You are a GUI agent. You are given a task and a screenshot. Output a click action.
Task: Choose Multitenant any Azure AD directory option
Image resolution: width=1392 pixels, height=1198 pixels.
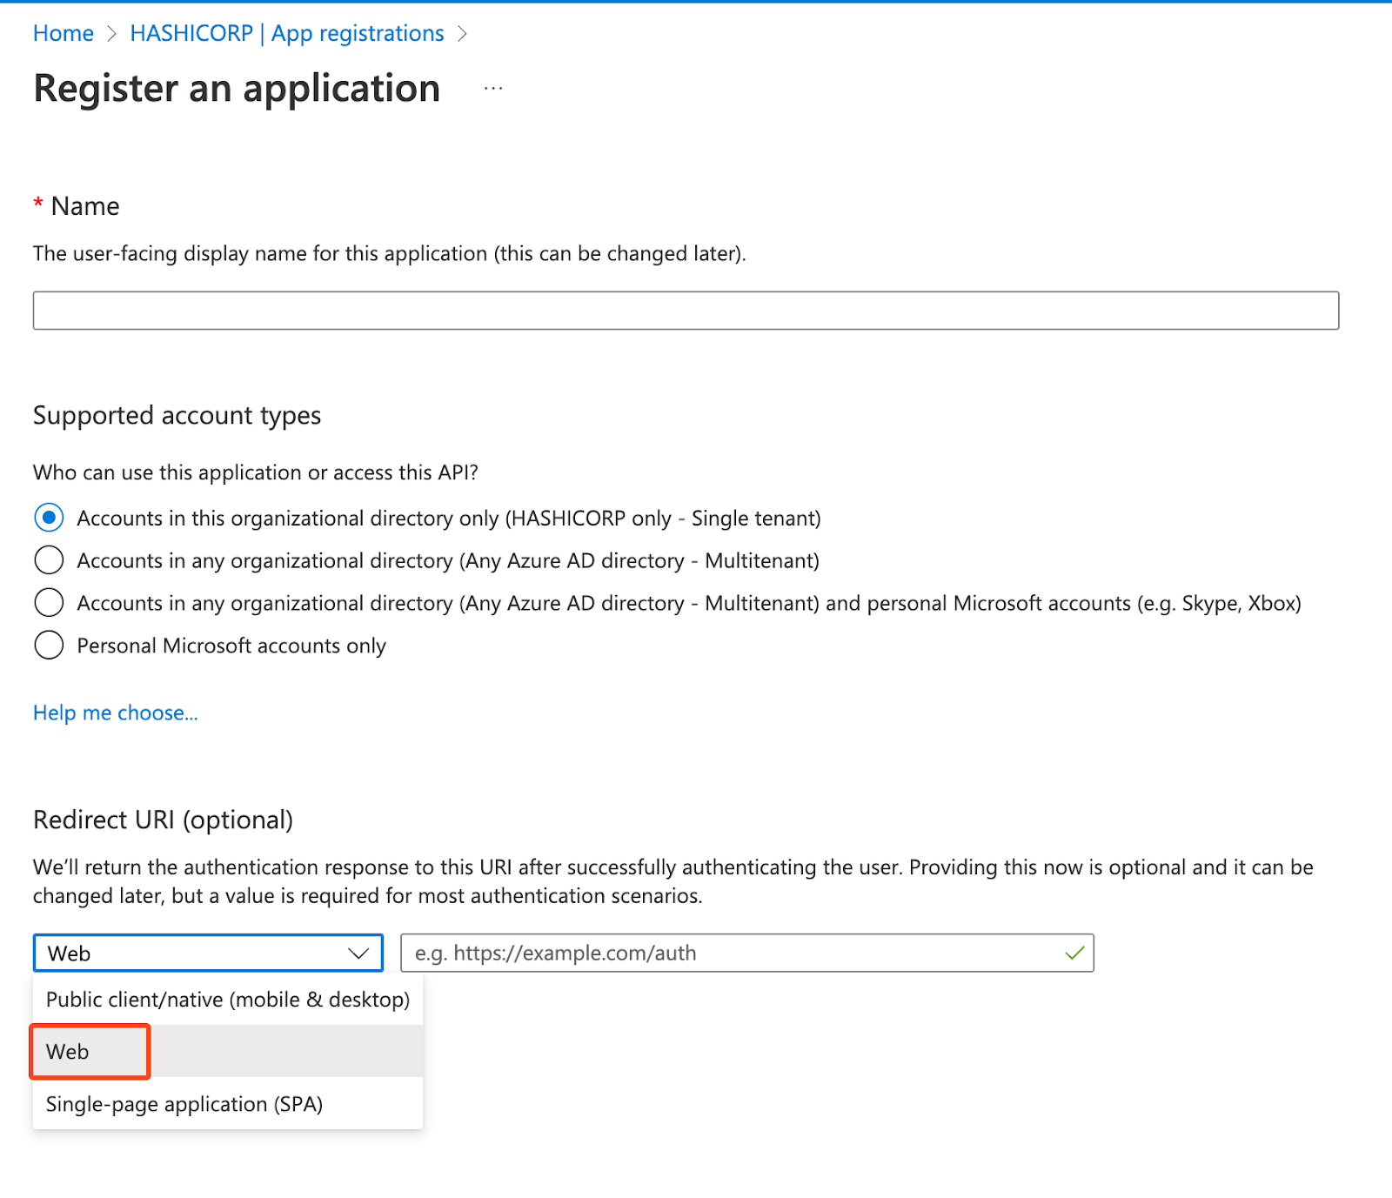49,560
